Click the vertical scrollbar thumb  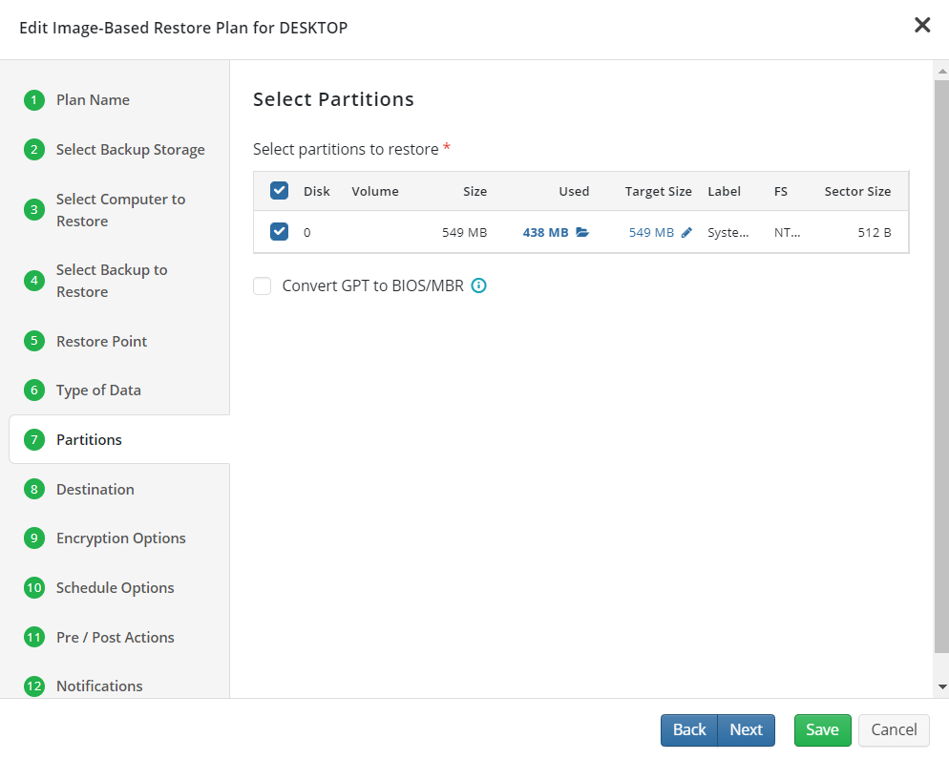pos(941,366)
